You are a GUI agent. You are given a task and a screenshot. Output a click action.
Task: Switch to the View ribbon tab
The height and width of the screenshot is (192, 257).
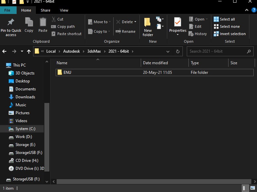coord(64,10)
